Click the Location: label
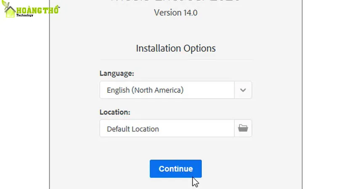Viewport: 345px width, 189px height. [115, 112]
